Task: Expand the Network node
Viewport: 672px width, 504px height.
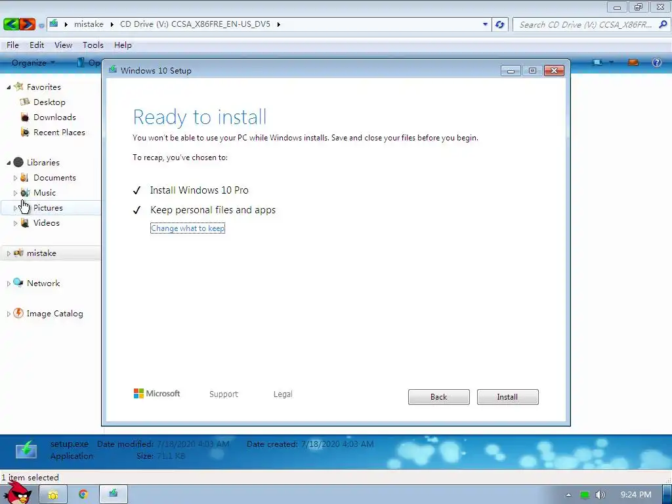Action: pos(9,283)
